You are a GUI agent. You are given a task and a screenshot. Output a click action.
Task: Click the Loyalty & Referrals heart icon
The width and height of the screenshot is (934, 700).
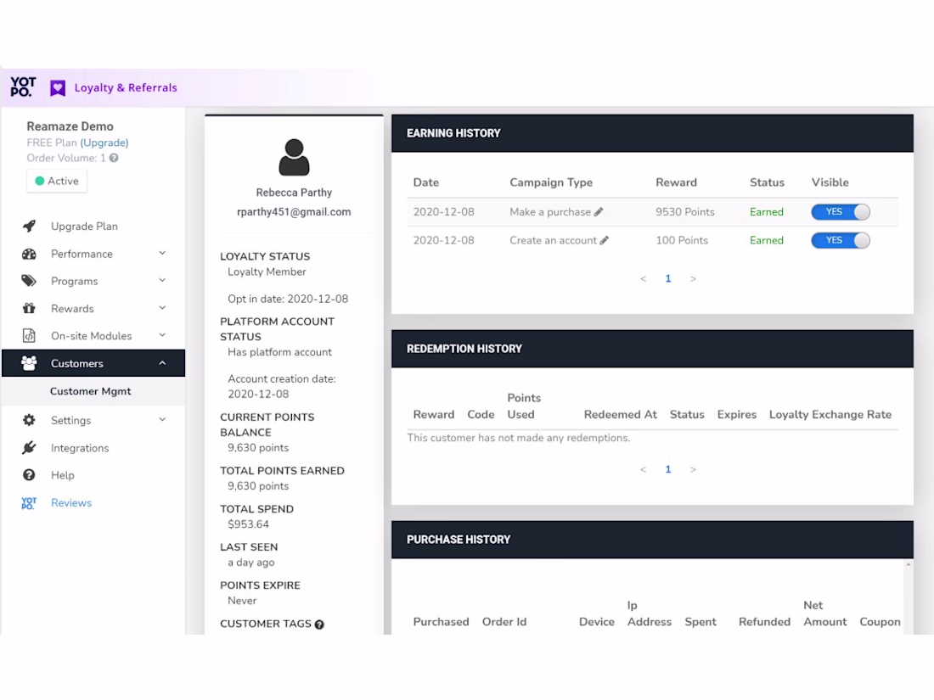point(57,88)
